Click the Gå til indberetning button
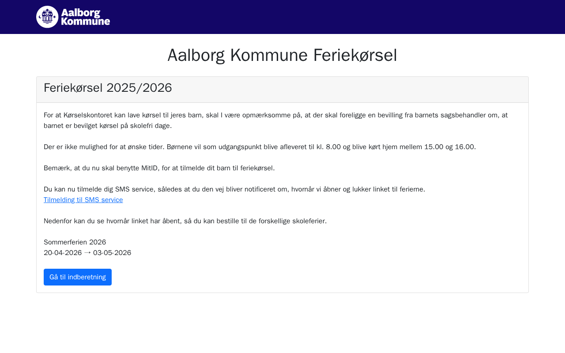Viewport: 565px width, 353px height. point(78,277)
